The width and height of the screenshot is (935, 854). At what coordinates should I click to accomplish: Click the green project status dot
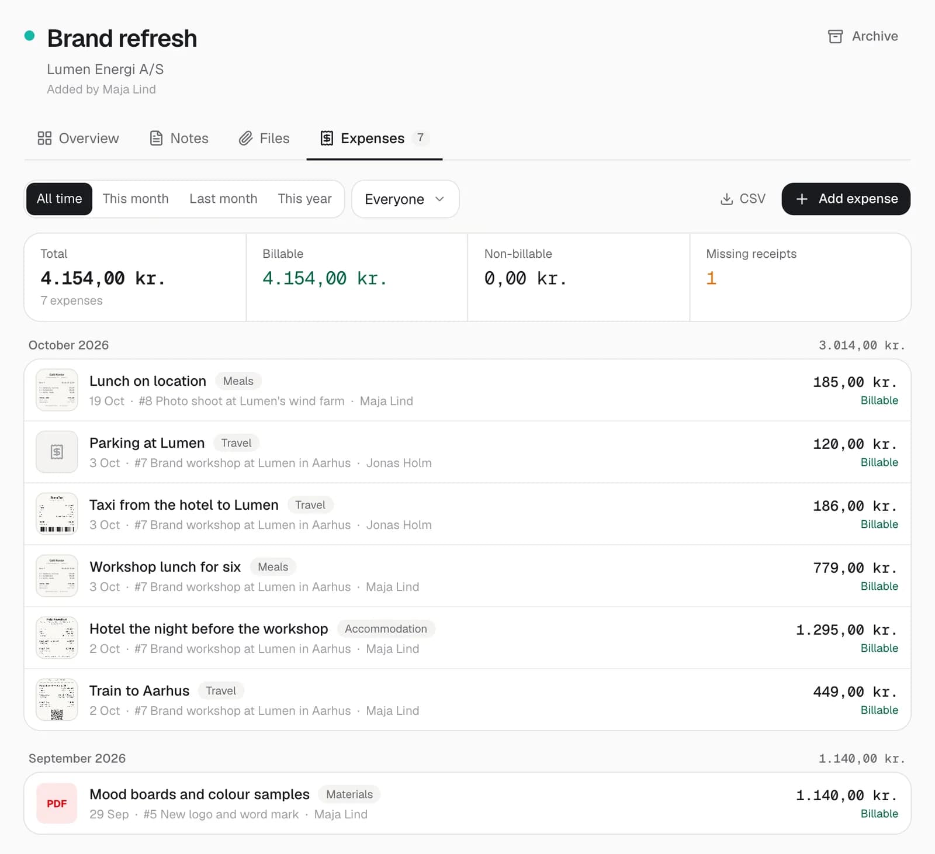click(x=29, y=36)
